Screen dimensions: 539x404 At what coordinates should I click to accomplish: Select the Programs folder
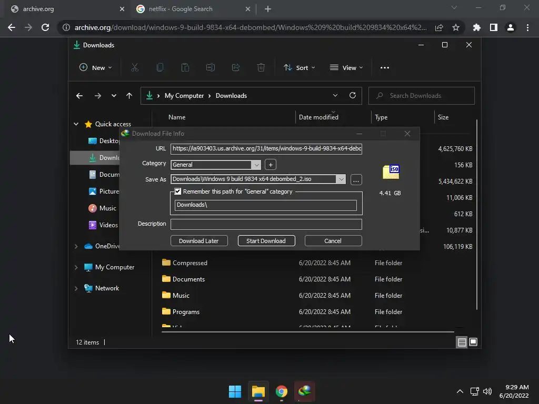point(181,312)
